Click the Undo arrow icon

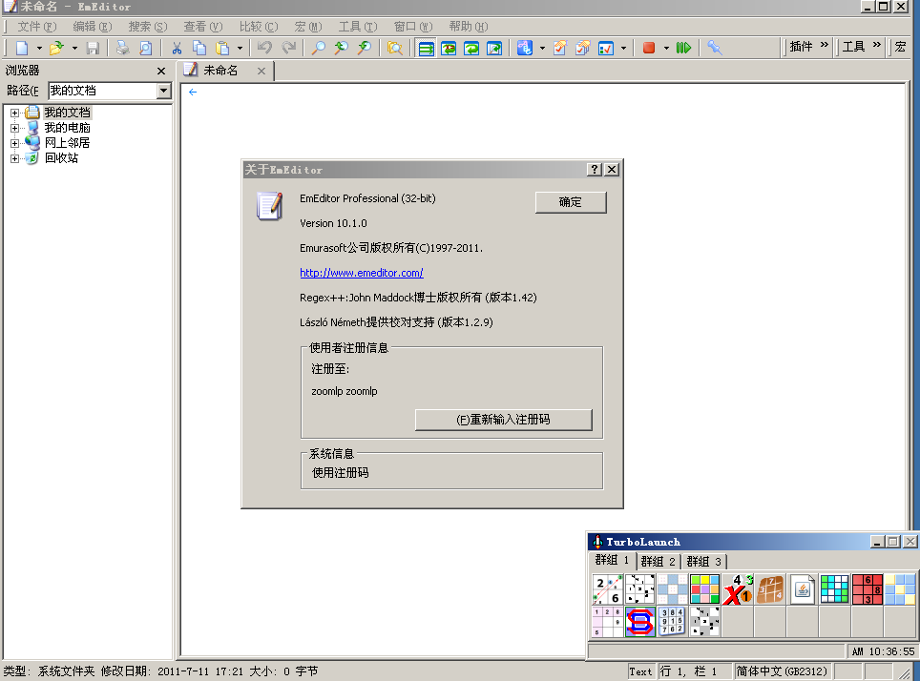[x=264, y=48]
